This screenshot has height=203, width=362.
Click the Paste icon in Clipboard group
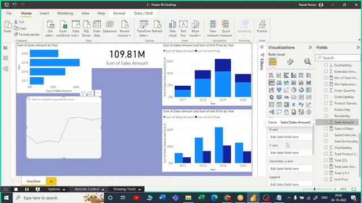point(7,25)
